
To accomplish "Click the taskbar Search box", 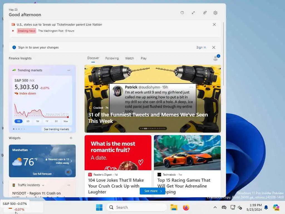I will click(136, 207).
